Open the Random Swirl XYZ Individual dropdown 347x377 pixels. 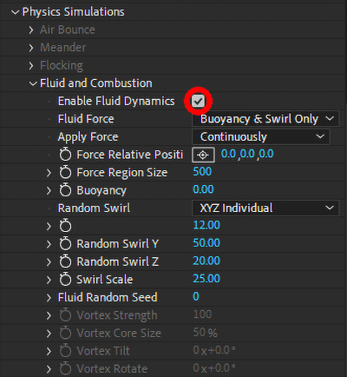(x=265, y=208)
